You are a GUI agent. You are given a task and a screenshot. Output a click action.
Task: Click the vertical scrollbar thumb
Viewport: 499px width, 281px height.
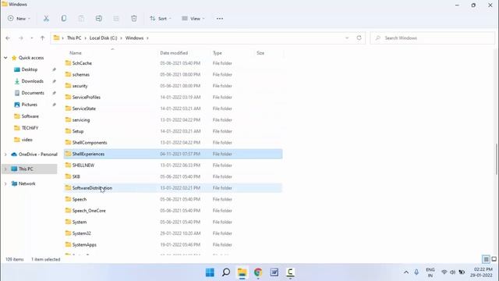[x=497, y=159]
